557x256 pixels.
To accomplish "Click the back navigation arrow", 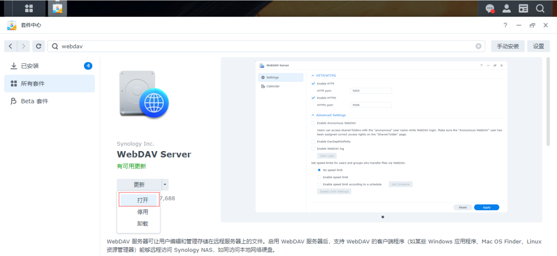I will point(10,46).
